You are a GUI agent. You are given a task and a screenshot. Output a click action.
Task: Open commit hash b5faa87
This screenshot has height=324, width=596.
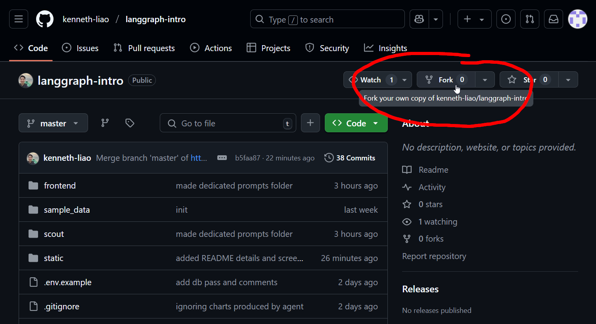[x=247, y=158]
